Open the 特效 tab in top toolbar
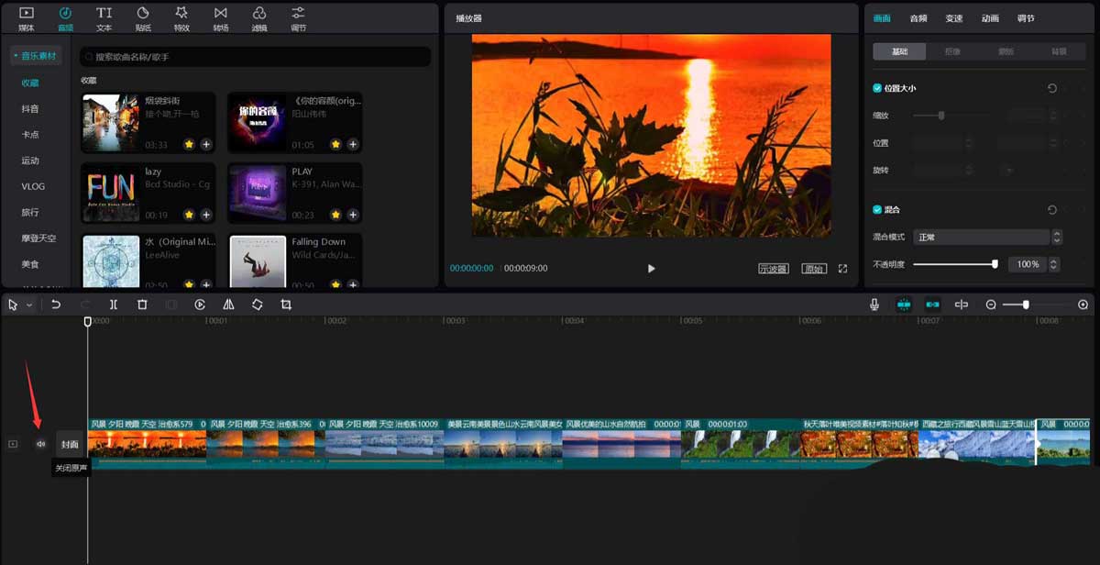 [x=181, y=18]
